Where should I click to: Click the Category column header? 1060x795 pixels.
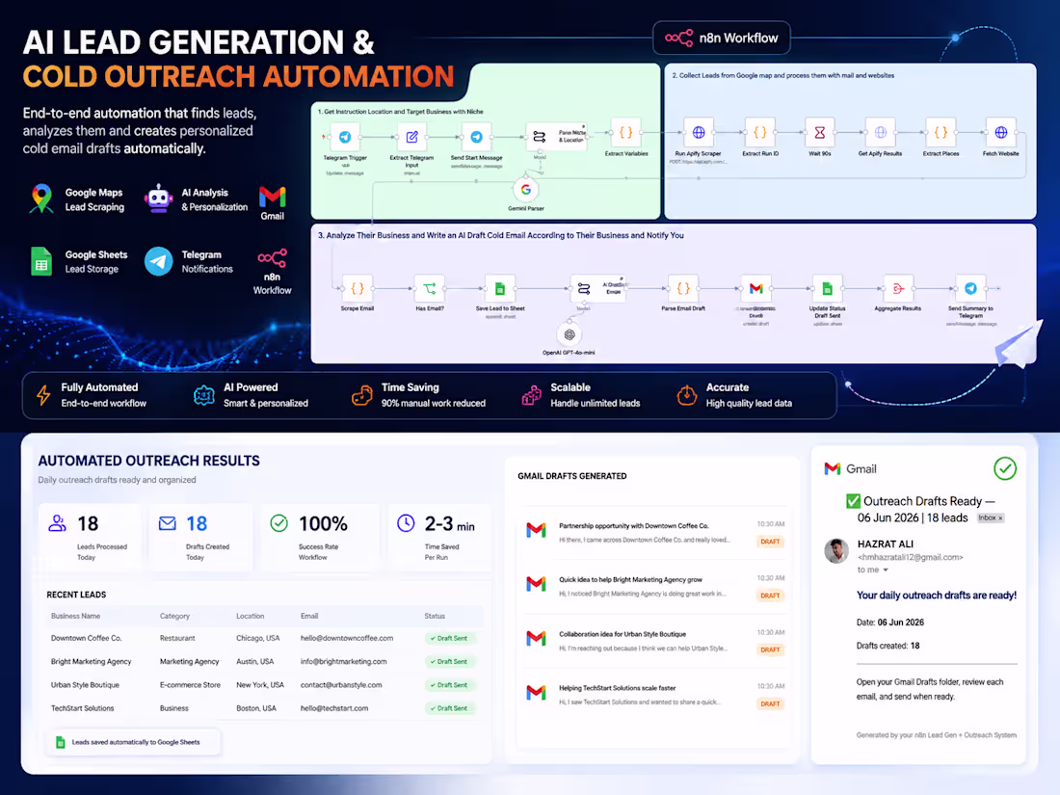tap(174, 616)
